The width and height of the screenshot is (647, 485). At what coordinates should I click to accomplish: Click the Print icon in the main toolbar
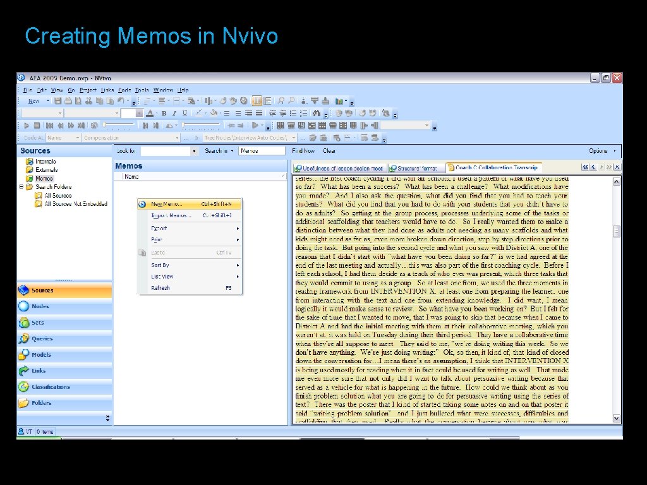68,100
